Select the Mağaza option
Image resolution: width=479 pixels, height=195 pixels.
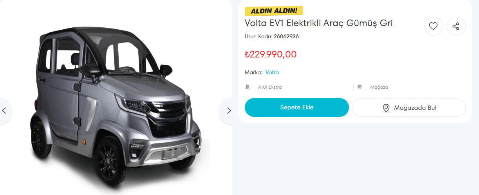pos(379,87)
